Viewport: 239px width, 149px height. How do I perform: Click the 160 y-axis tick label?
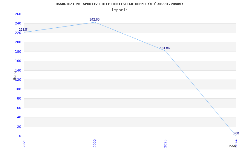pos(18,61)
